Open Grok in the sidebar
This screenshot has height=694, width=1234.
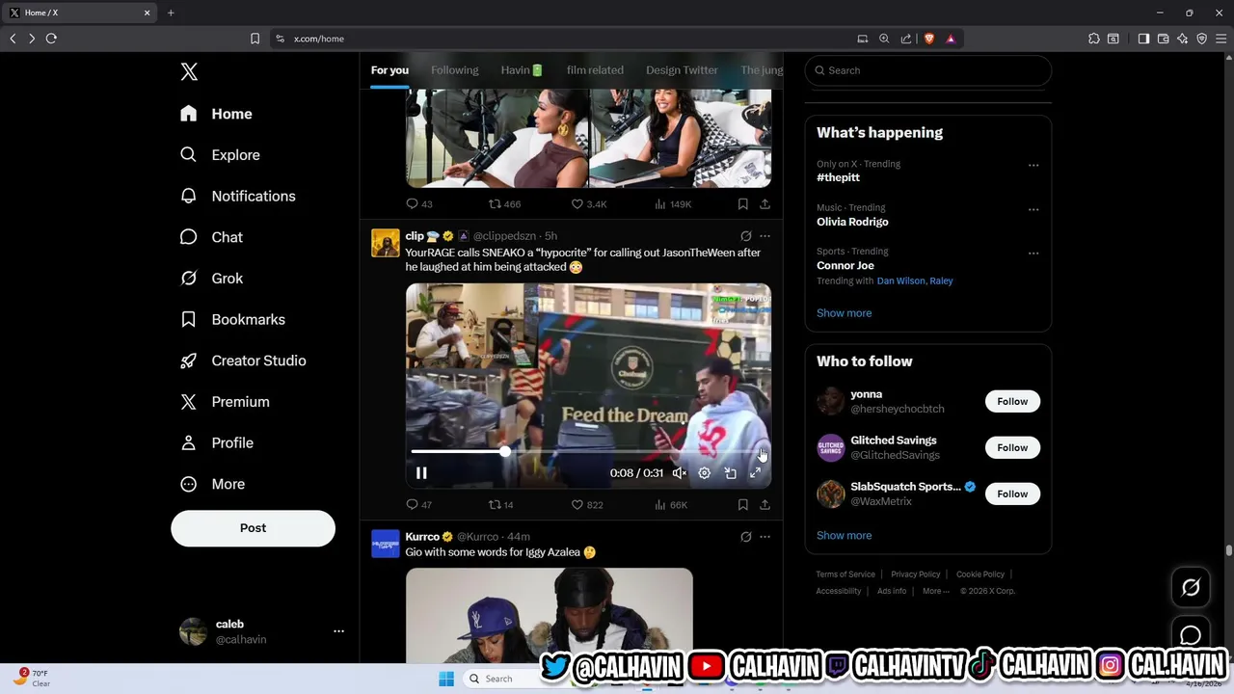tap(211, 279)
